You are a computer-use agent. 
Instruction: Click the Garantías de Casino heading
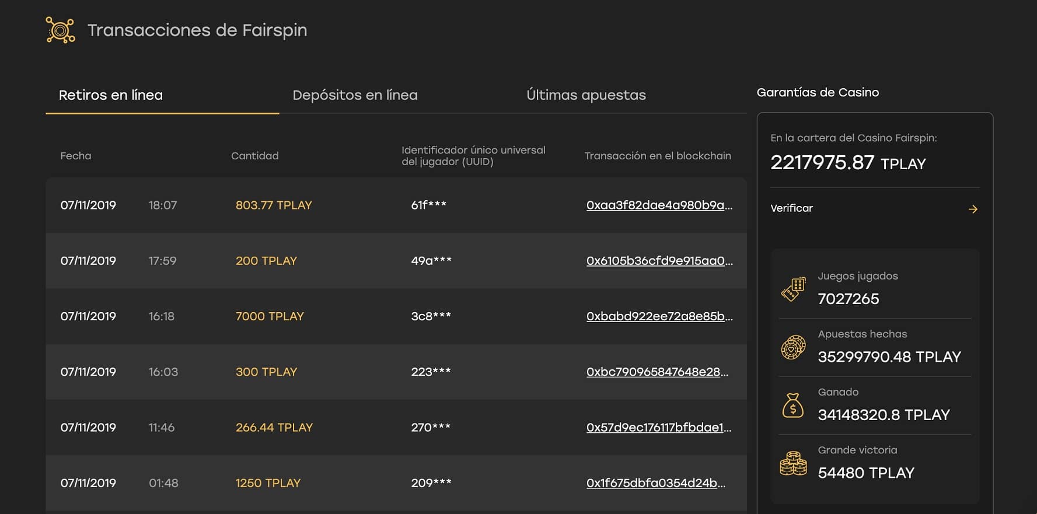(818, 92)
